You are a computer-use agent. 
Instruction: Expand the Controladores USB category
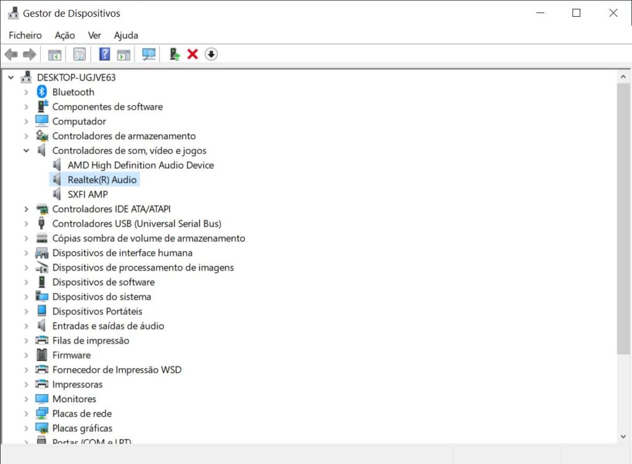click(26, 224)
